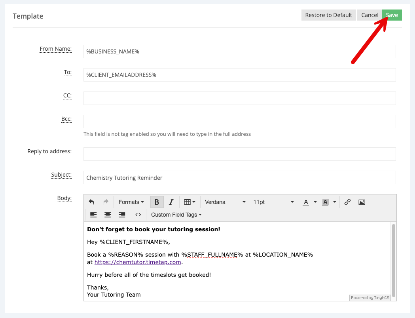Click the Save button
The width and height of the screenshot is (415, 318).
coord(392,15)
